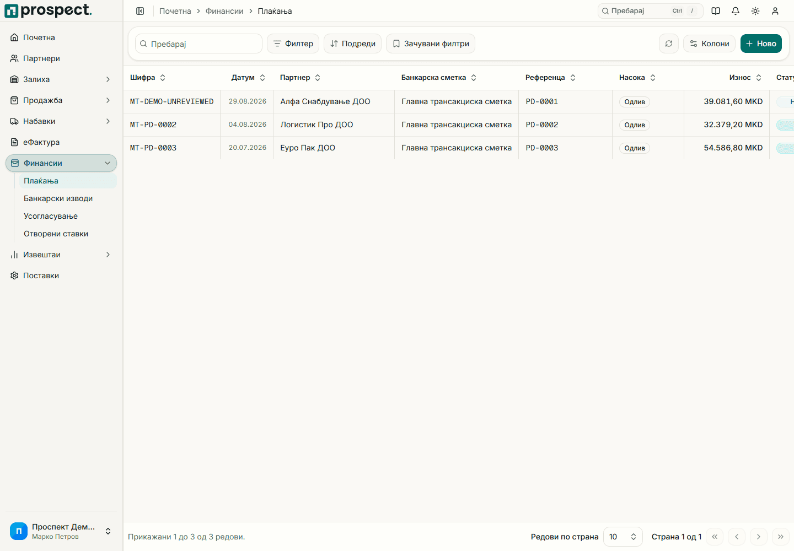Sort by Датум column
The image size is (794, 551).
(248, 78)
